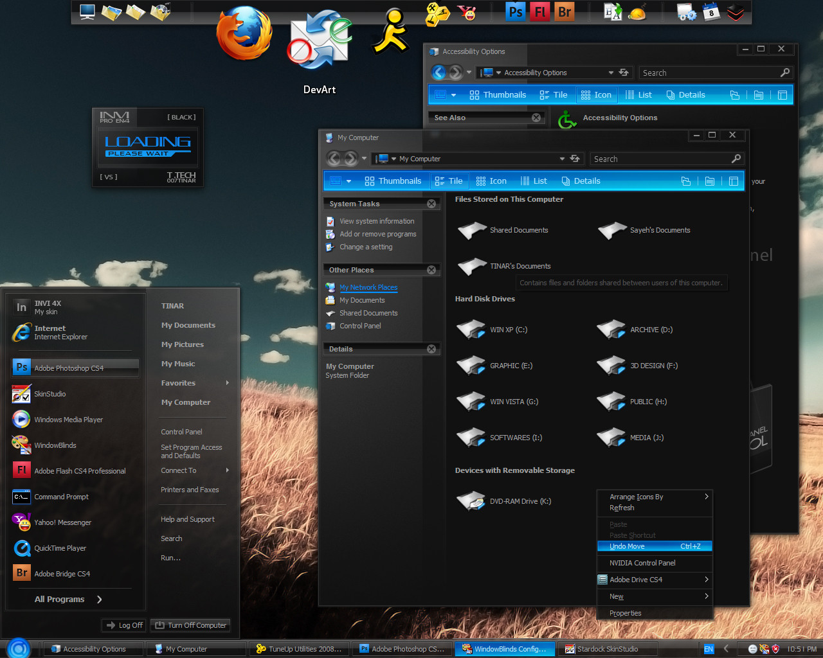823x658 pixels.
Task: Expand All Programs in Start menu
Action: point(68,600)
